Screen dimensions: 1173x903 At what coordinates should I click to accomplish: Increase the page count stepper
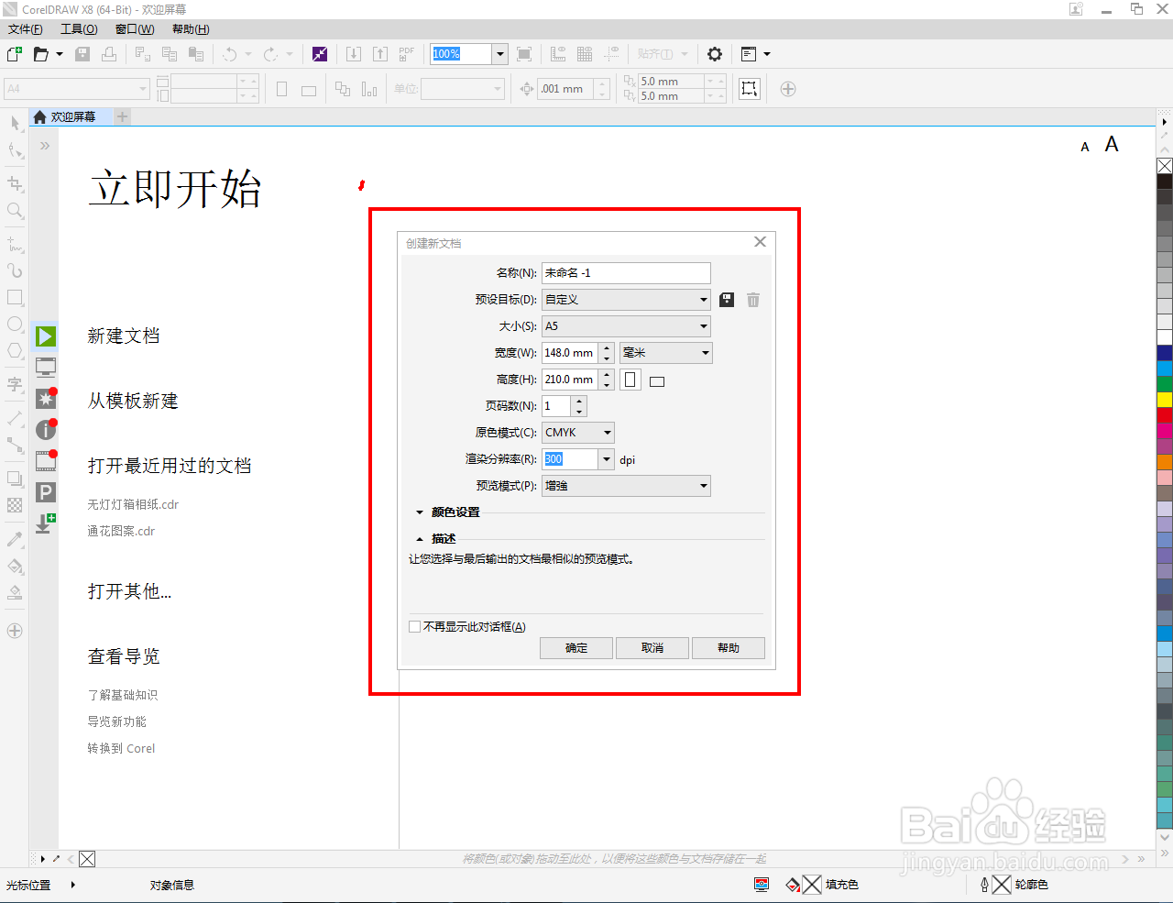pos(579,402)
